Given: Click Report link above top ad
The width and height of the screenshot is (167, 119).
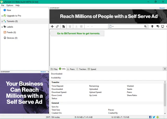Looking at the screenshot, I should (162, 8).
